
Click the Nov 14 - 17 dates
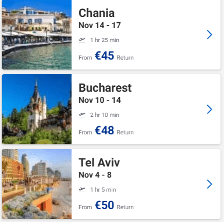coord(99,25)
